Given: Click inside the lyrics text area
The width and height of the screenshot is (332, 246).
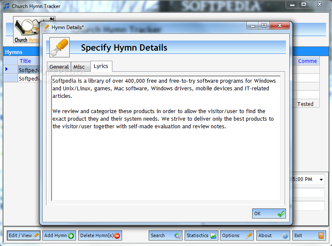Looking at the screenshot, I should [166, 138].
